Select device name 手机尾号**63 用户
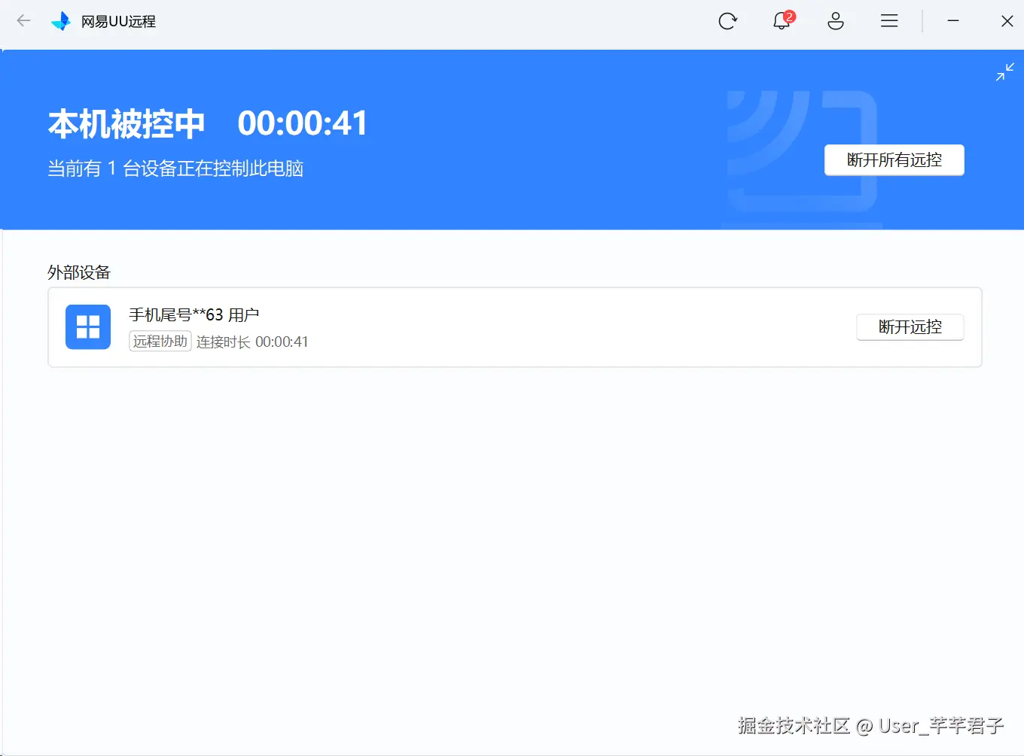The width and height of the screenshot is (1024, 756). pyautogui.click(x=194, y=315)
